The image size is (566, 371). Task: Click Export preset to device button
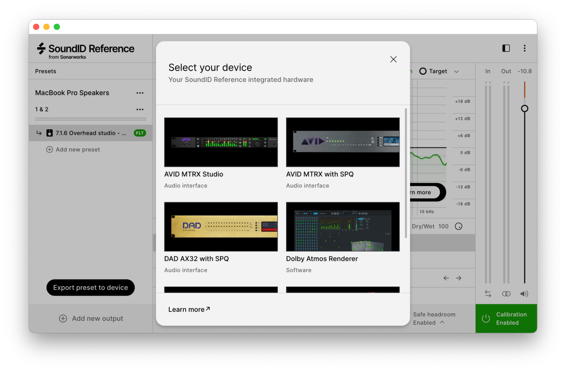(91, 288)
